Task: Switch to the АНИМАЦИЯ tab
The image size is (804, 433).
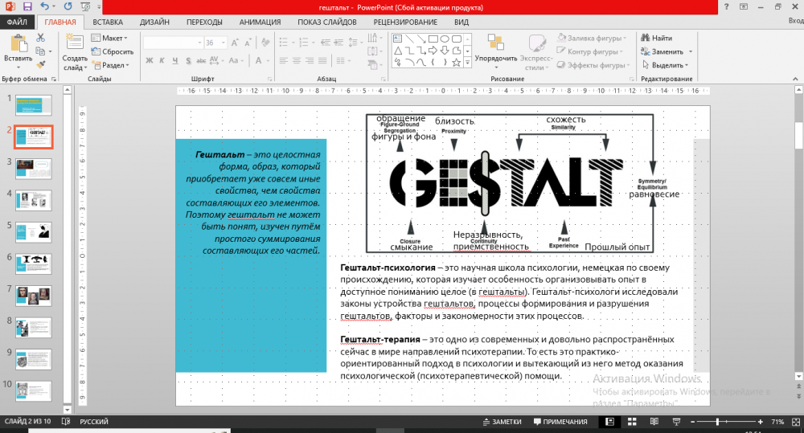Action: tap(260, 22)
